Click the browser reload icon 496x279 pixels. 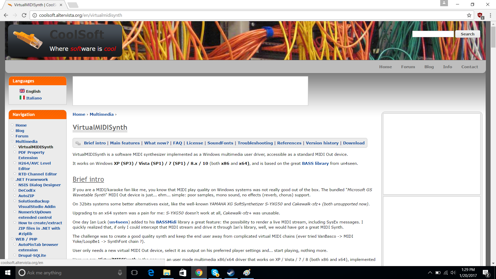pos(24,15)
